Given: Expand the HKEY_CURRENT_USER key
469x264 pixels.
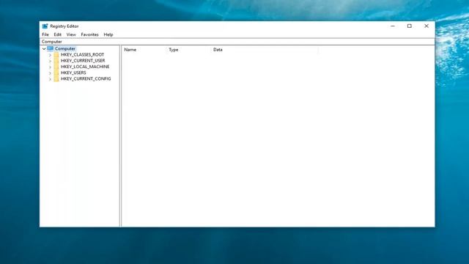Looking at the screenshot, I should pos(50,61).
